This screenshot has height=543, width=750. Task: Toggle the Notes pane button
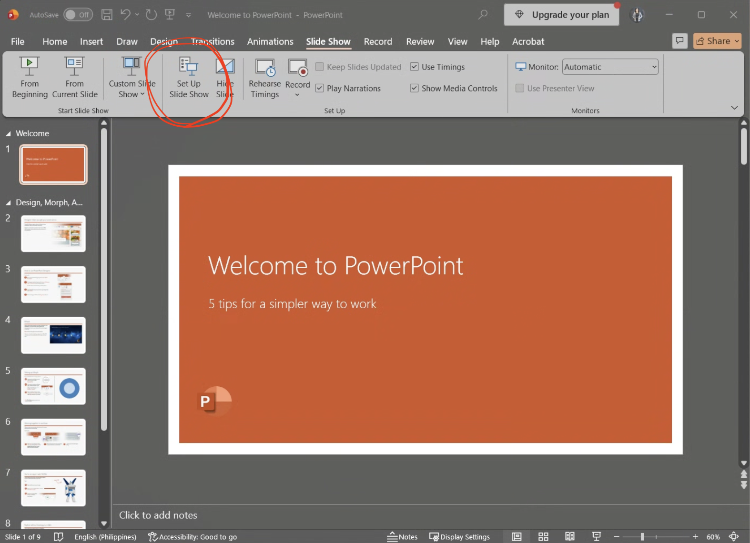pyautogui.click(x=402, y=537)
